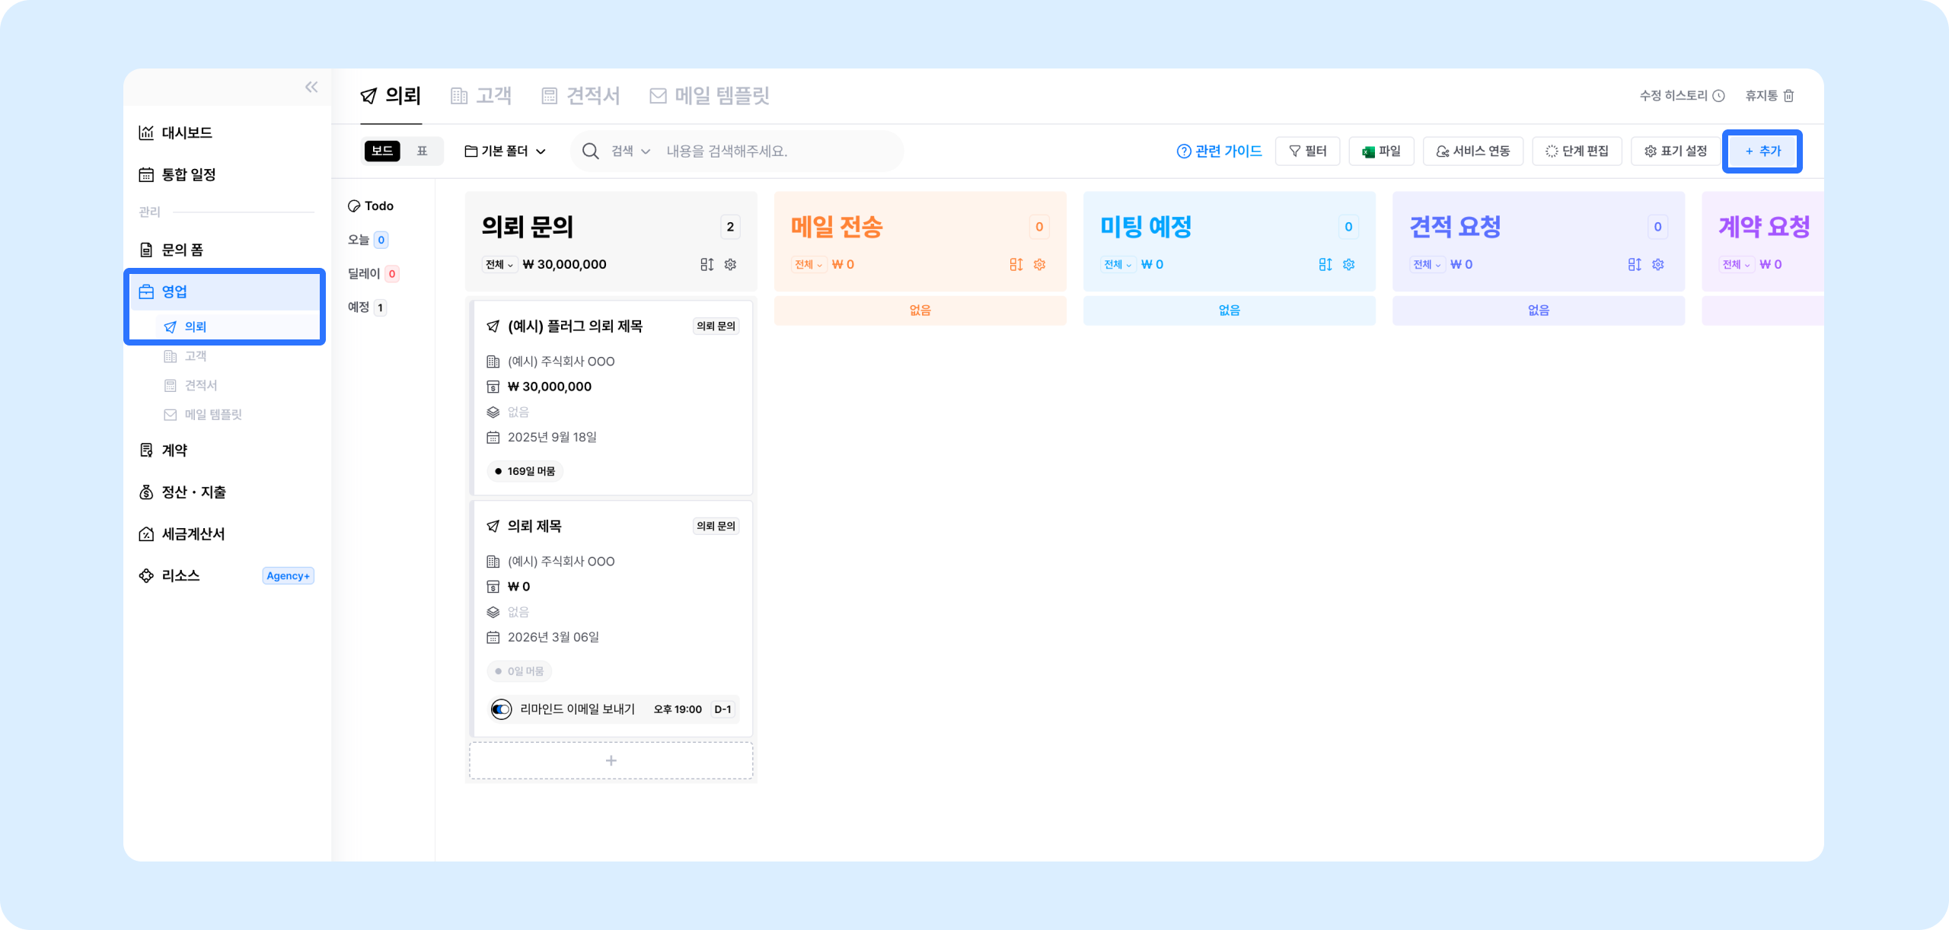Switch to table (표) view
Screen dimensions: 1949x930
[422, 151]
